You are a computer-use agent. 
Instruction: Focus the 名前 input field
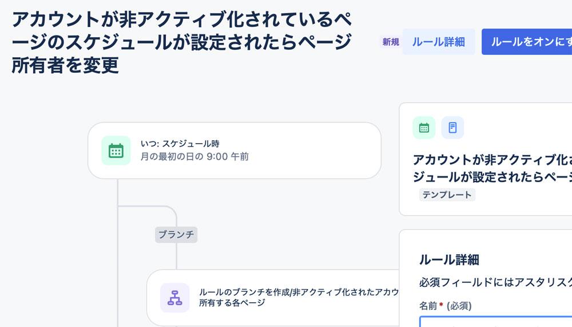click(496, 321)
